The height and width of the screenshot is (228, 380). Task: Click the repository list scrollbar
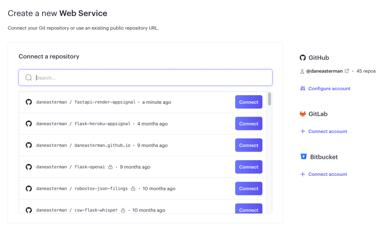pos(269,99)
